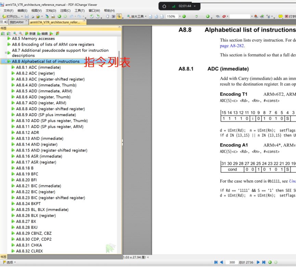The height and width of the screenshot is (267, 296).
Task: Open the 编辑(E) menu
Action: (x=22, y=11)
